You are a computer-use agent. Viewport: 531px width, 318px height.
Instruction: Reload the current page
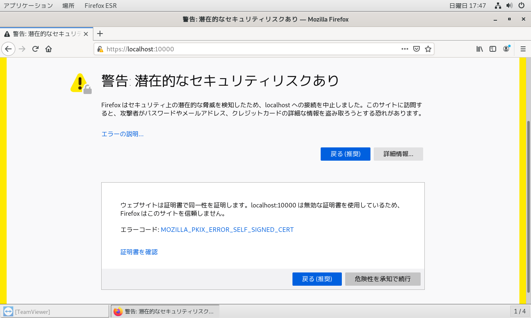[x=35, y=49]
